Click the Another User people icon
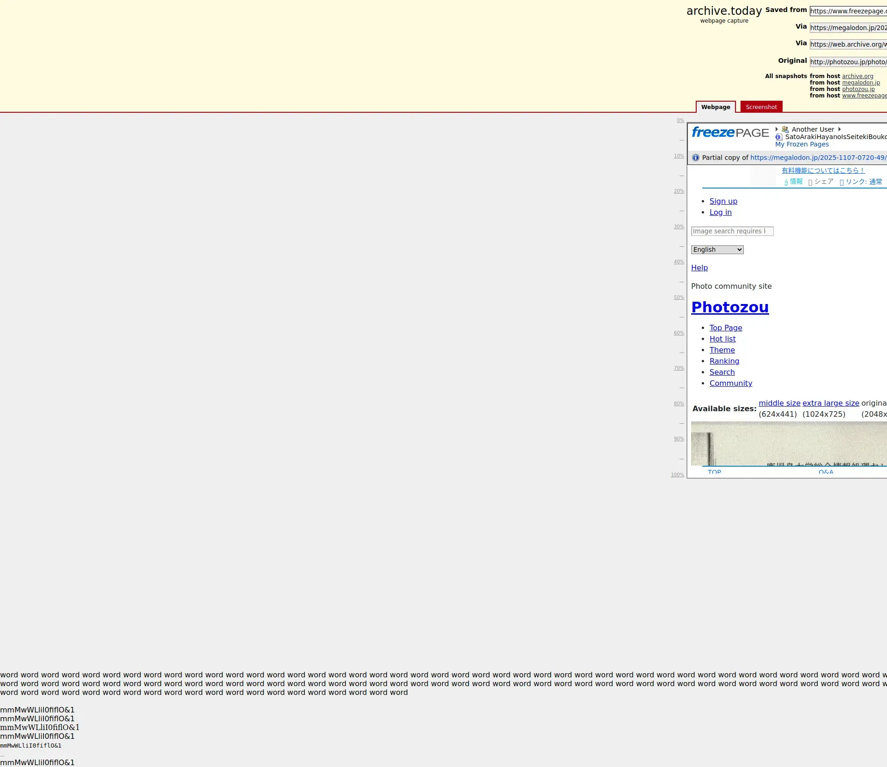The image size is (887, 767). pyautogui.click(x=785, y=129)
